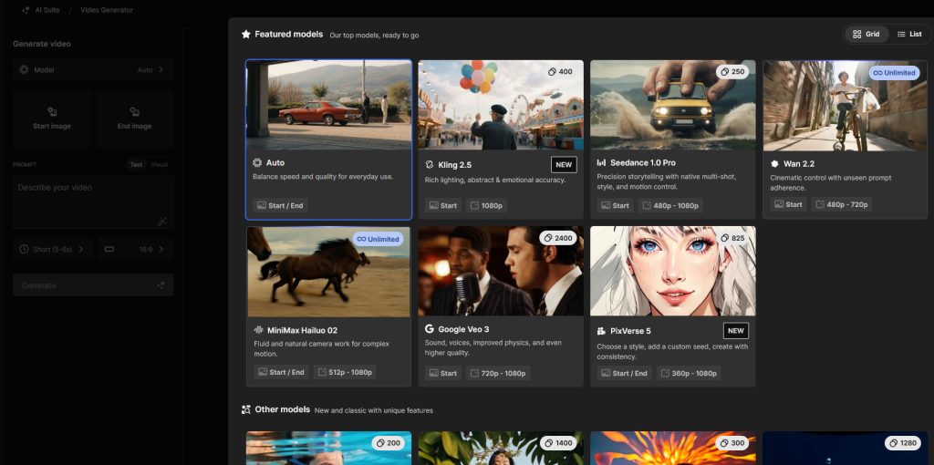Upload a Start image
The image size is (934, 465).
point(52,119)
